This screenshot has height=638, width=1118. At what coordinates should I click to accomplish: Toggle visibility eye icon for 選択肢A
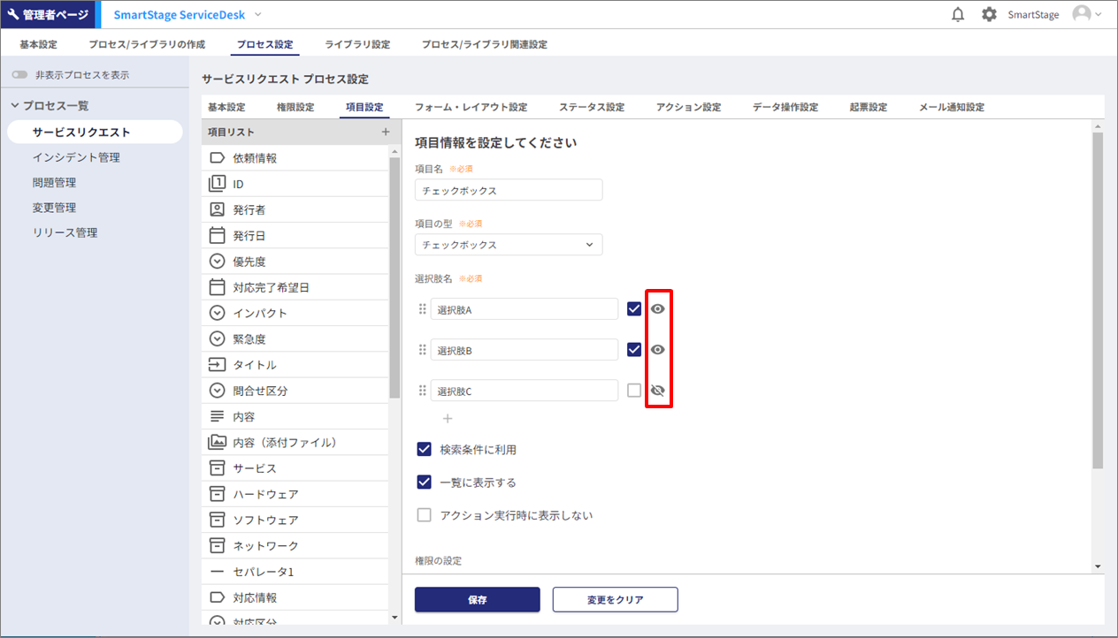tap(658, 309)
